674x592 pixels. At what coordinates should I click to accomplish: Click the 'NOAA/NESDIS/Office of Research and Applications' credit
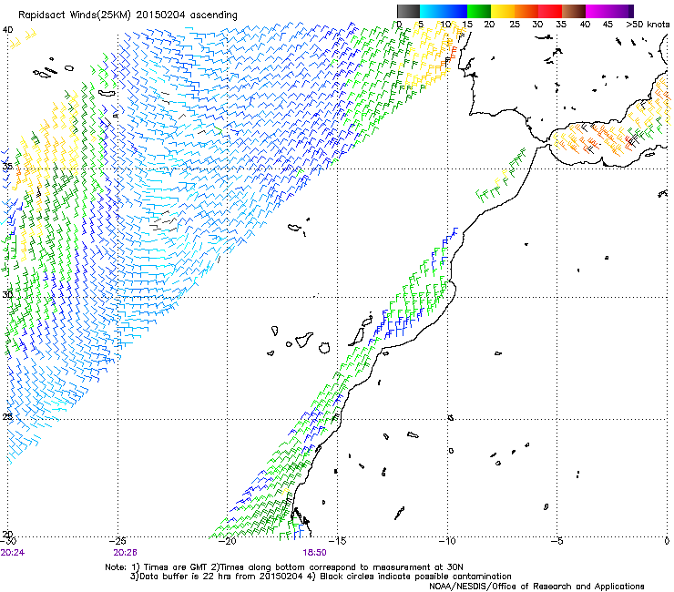536,587
